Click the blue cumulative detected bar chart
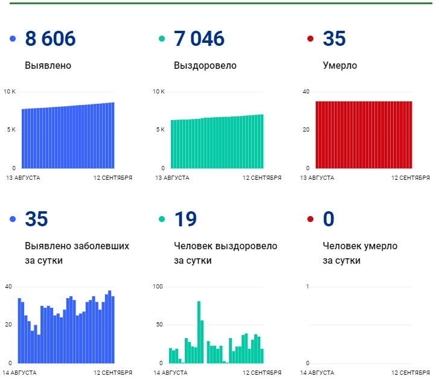439x382 pixels. pyautogui.click(x=68, y=135)
